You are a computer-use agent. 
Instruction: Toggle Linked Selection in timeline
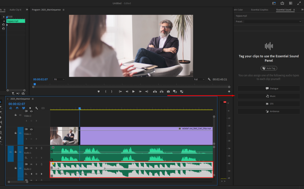(23, 108)
